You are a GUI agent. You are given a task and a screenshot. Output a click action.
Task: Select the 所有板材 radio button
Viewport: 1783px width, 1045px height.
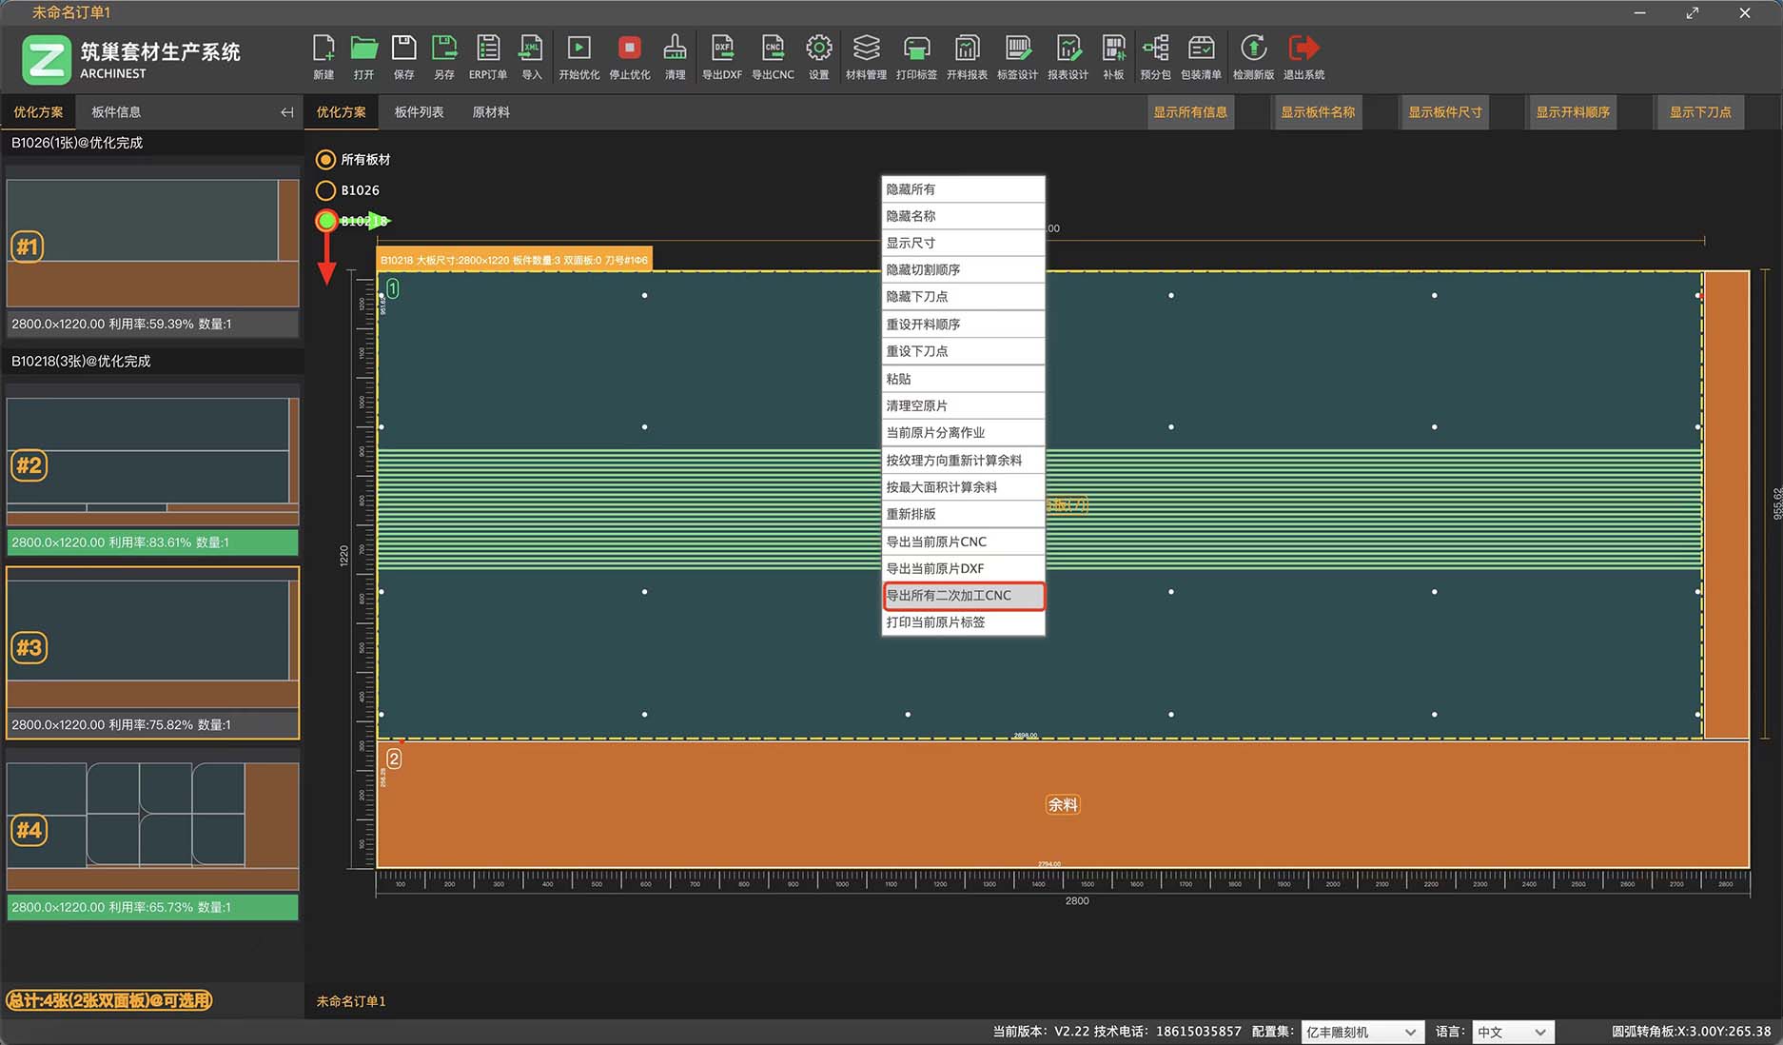(x=325, y=160)
